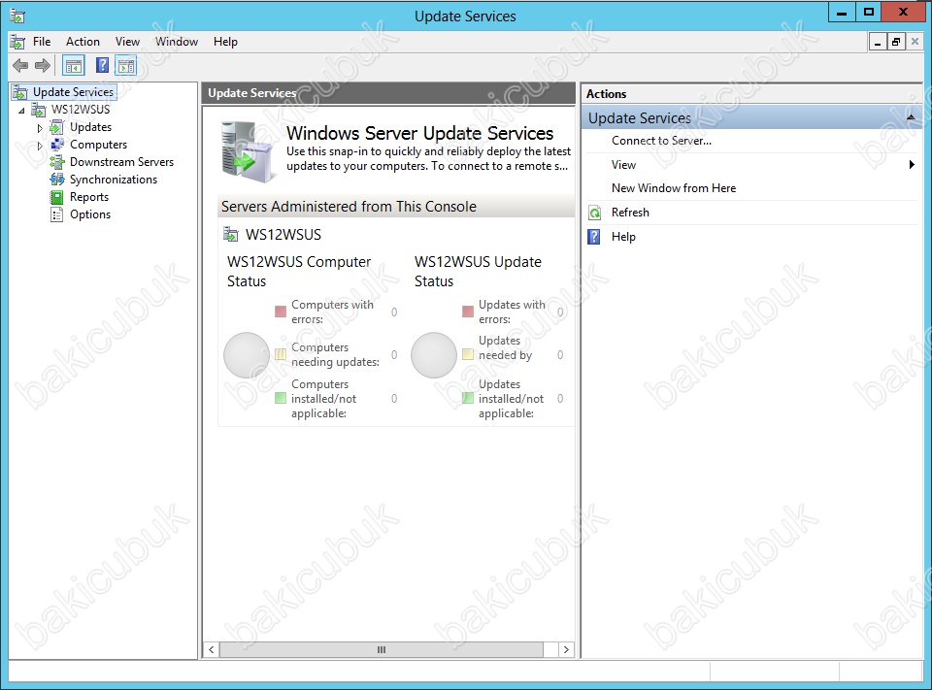Image resolution: width=932 pixels, height=690 pixels.
Task: Click Refresh in the Actions pane
Action: pyautogui.click(x=630, y=213)
